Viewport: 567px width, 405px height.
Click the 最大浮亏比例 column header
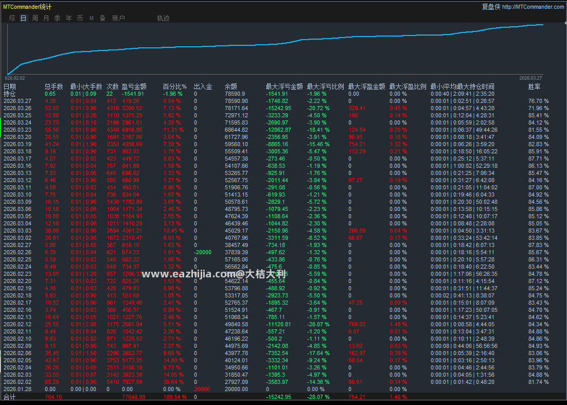click(326, 87)
